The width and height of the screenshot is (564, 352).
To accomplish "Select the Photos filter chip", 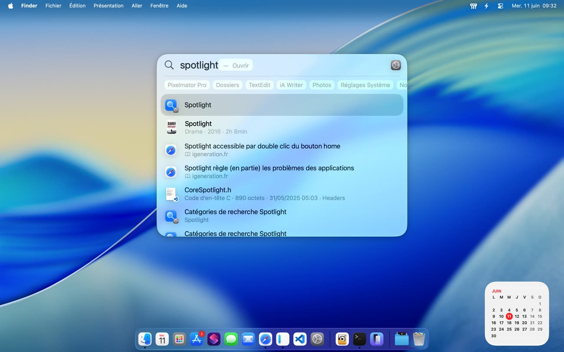I will tap(322, 85).
